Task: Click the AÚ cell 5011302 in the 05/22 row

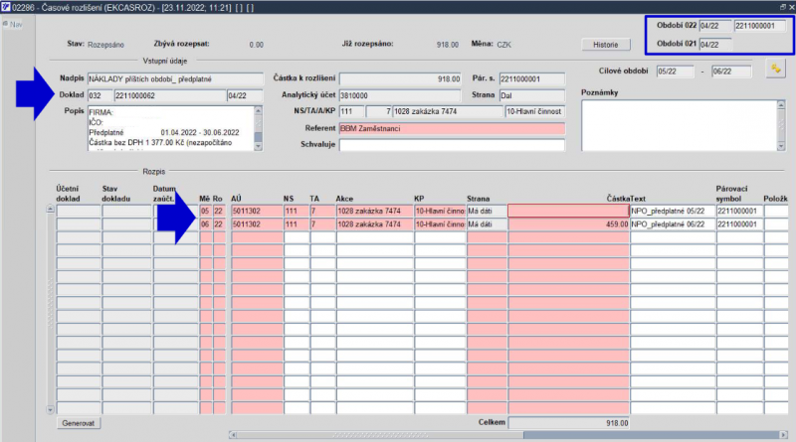Action: click(x=257, y=211)
